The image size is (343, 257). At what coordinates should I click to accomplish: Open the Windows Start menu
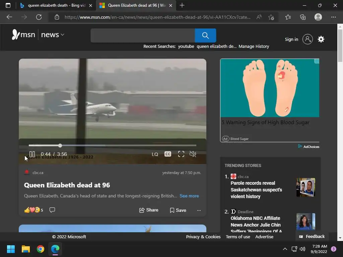(x=11, y=249)
